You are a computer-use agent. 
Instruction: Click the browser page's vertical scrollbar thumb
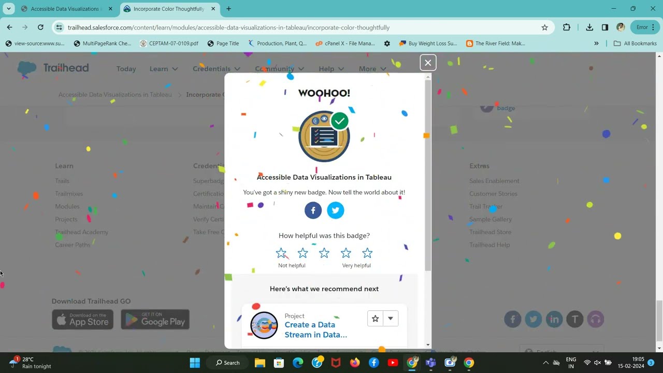pos(659,321)
